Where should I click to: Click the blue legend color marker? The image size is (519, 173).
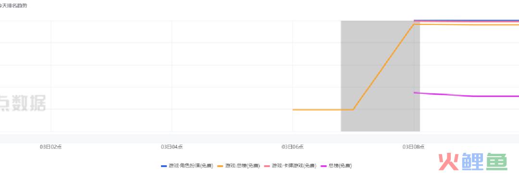pos(164,166)
